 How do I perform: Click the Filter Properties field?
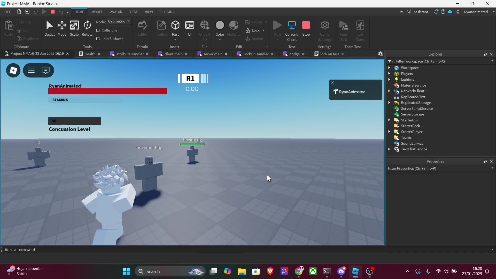pos(440,168)
